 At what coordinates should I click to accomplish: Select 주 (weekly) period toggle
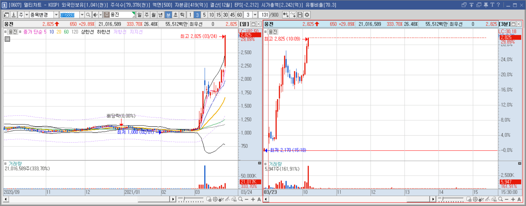click(147, 15)
